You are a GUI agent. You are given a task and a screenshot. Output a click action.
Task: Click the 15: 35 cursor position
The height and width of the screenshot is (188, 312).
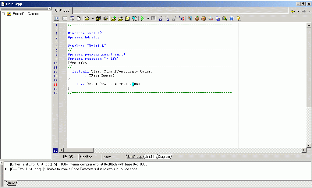pos(67,157)
